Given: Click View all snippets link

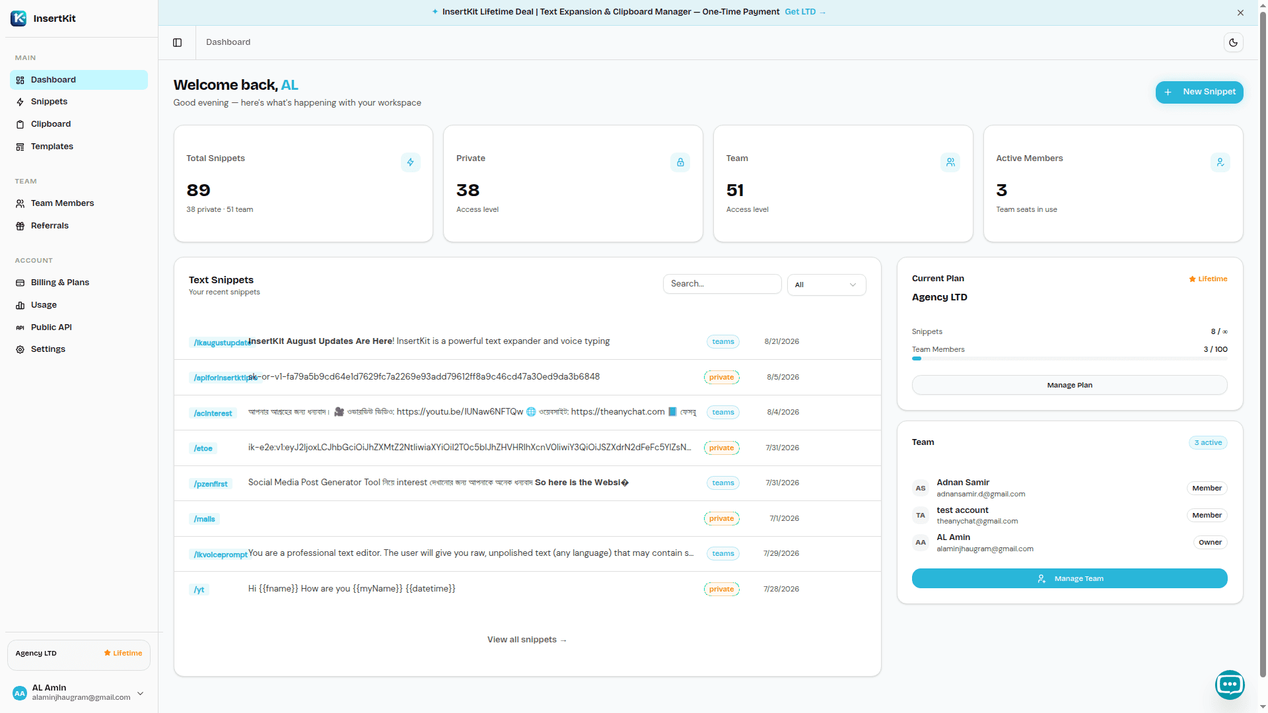Looking at the screenshot, I should tap(527, 640).
